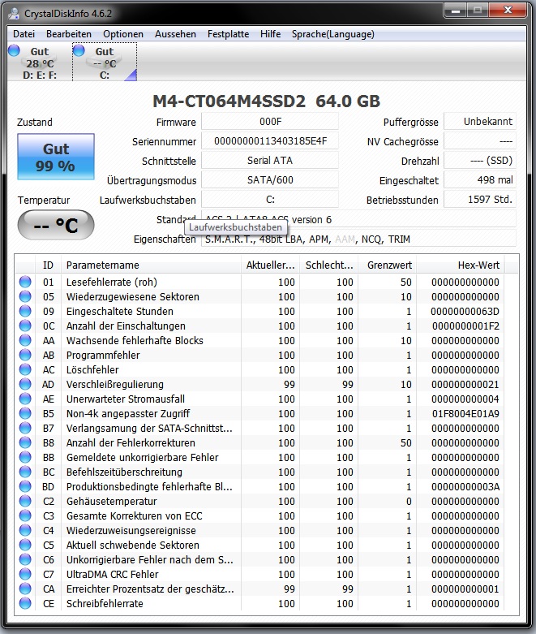Click status orb for Anzahl der Fehlerkorrekturen
Screen dimensions: 536x634
25,442
